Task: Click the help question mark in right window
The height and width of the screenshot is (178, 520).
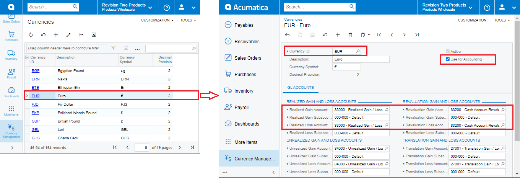Action: click(487, 7)
